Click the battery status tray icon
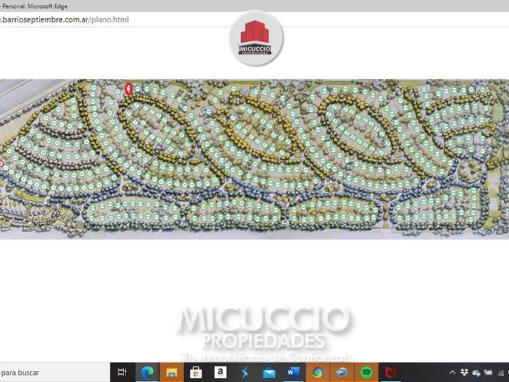 (x=488, y=372)
